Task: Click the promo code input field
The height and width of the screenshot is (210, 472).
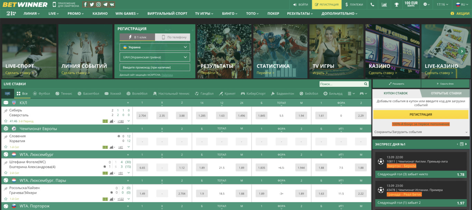Action: (155, 67)
